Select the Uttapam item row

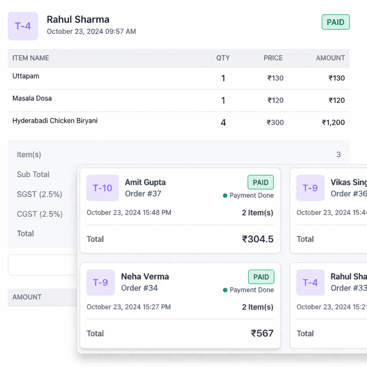[178, 78]
